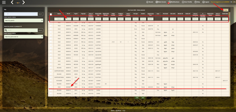Export the table as XLS
Viewport: 236px width, 112px height.
point(143,98)
